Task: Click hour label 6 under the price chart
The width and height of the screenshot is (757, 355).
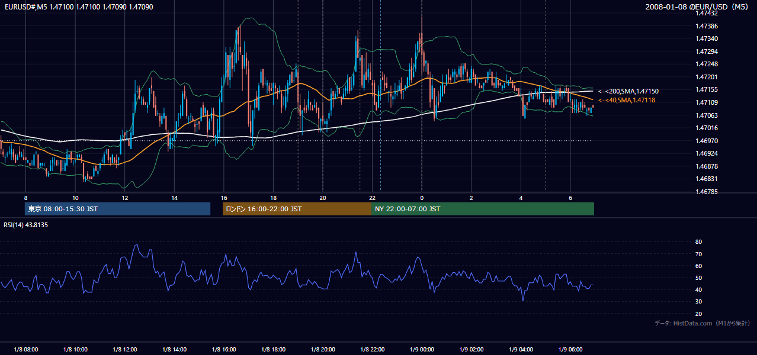Action: 570,198
